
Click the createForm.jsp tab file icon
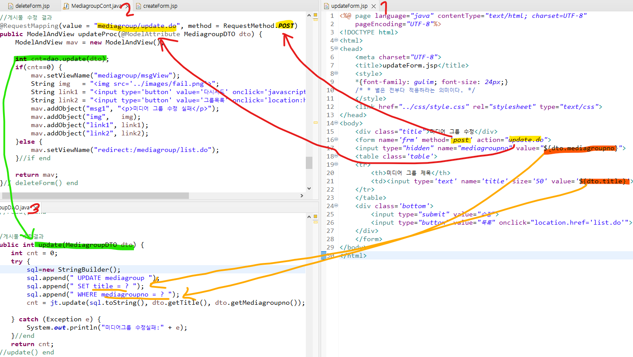(x=139, y=6)
